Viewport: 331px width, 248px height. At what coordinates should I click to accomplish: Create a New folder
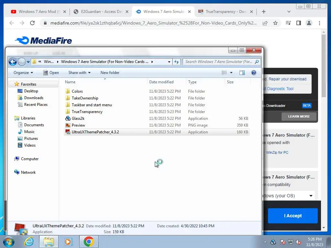pyautogui.click(x=110, y=73)
